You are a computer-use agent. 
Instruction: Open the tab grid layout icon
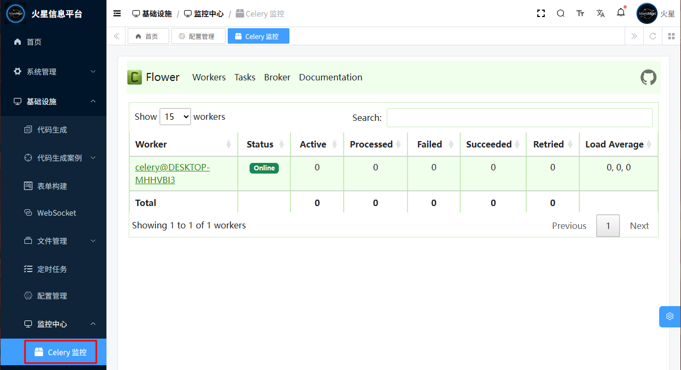point(671,36)
